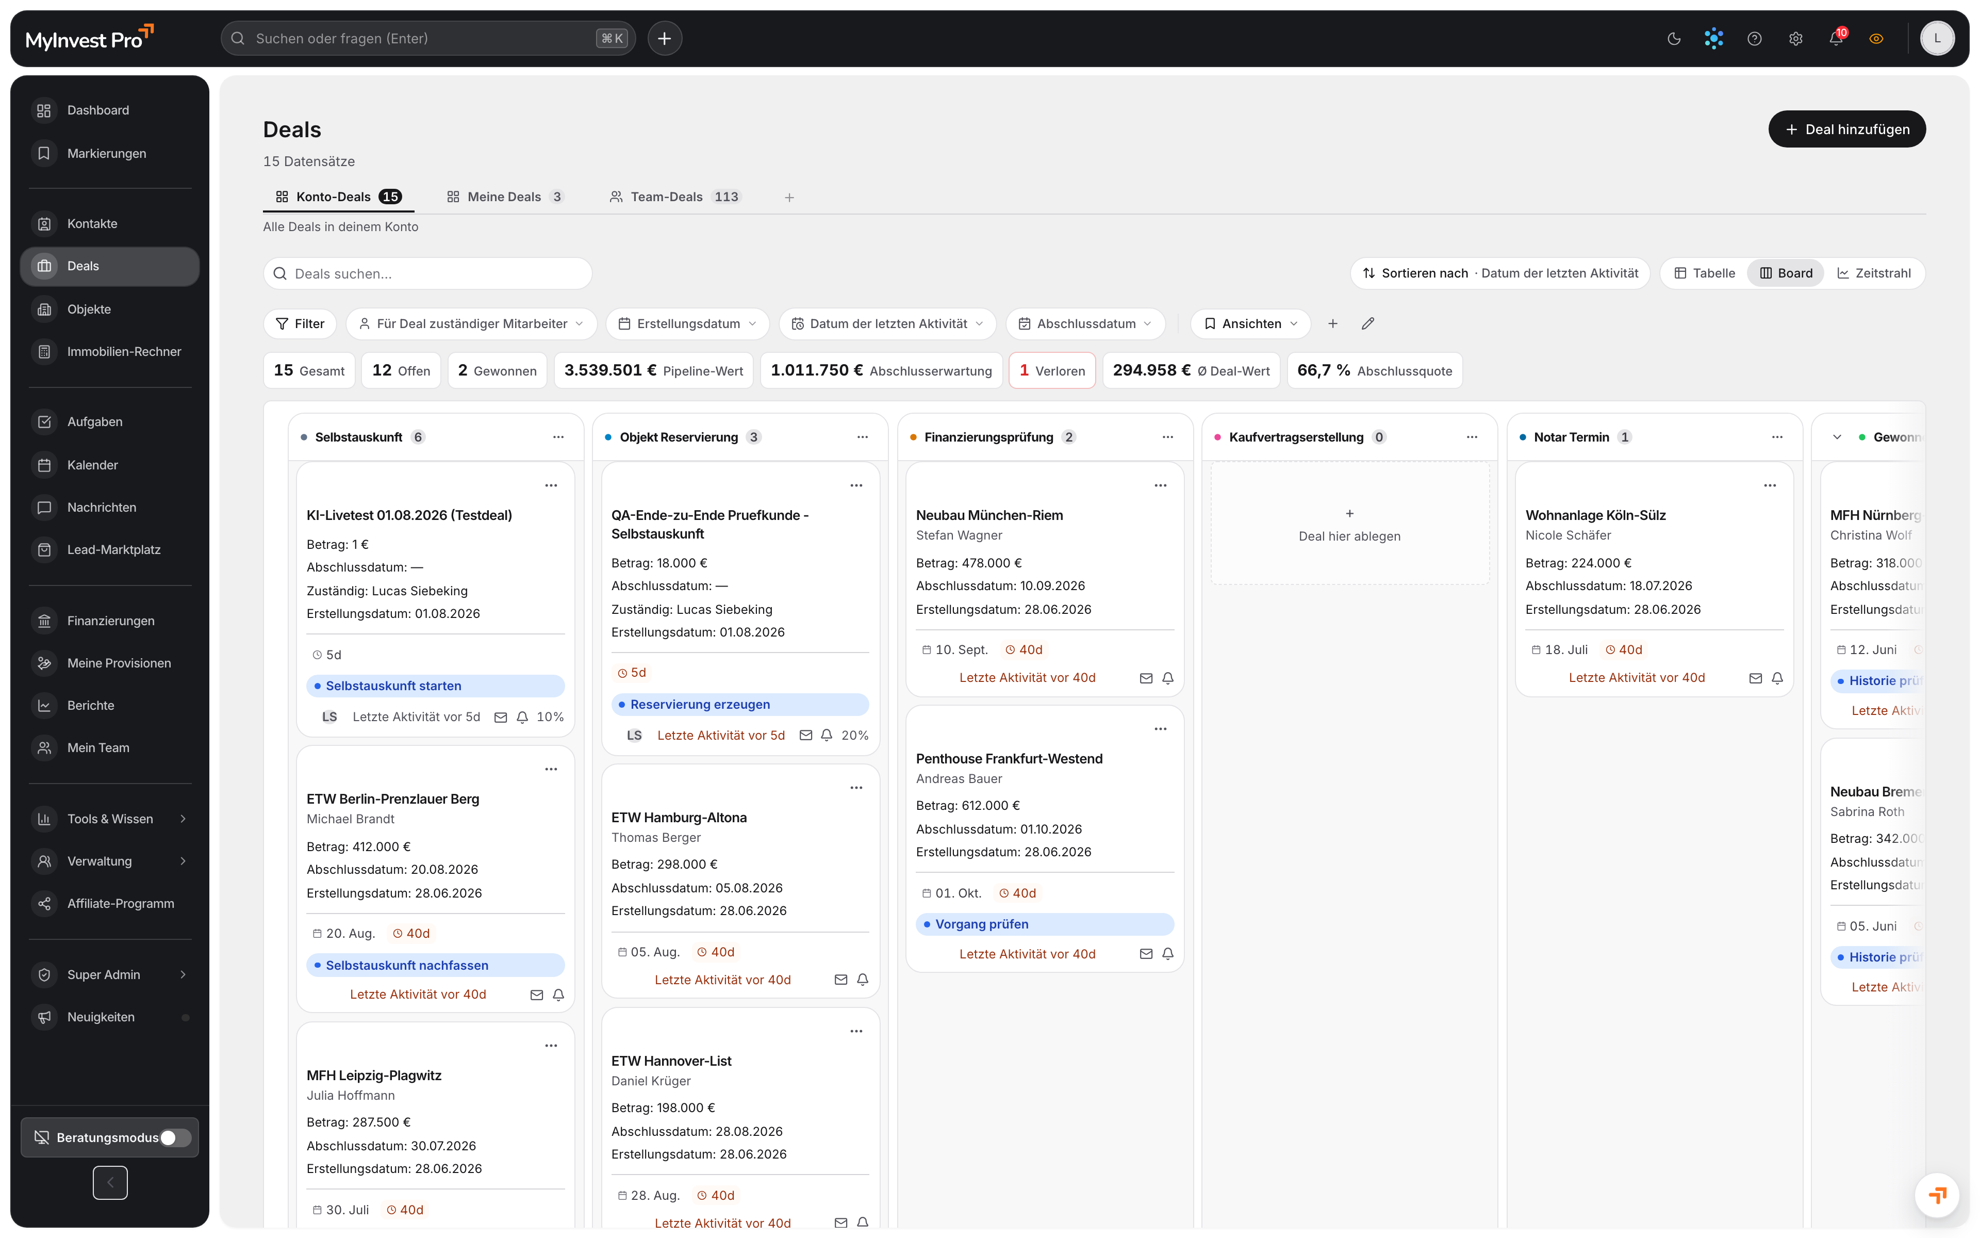Screen dimensions: 1980x1238
Task: Open Objekte in sidebar
Action: point(110,308)
